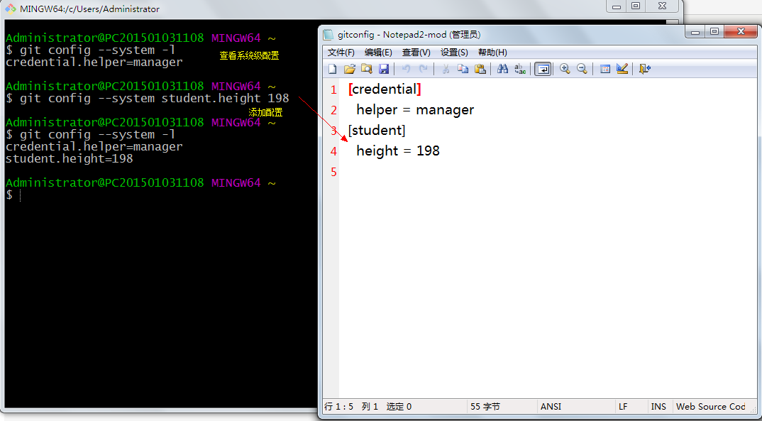Click the Git Bash icon in MINGW64 title bar

point(11,9)
